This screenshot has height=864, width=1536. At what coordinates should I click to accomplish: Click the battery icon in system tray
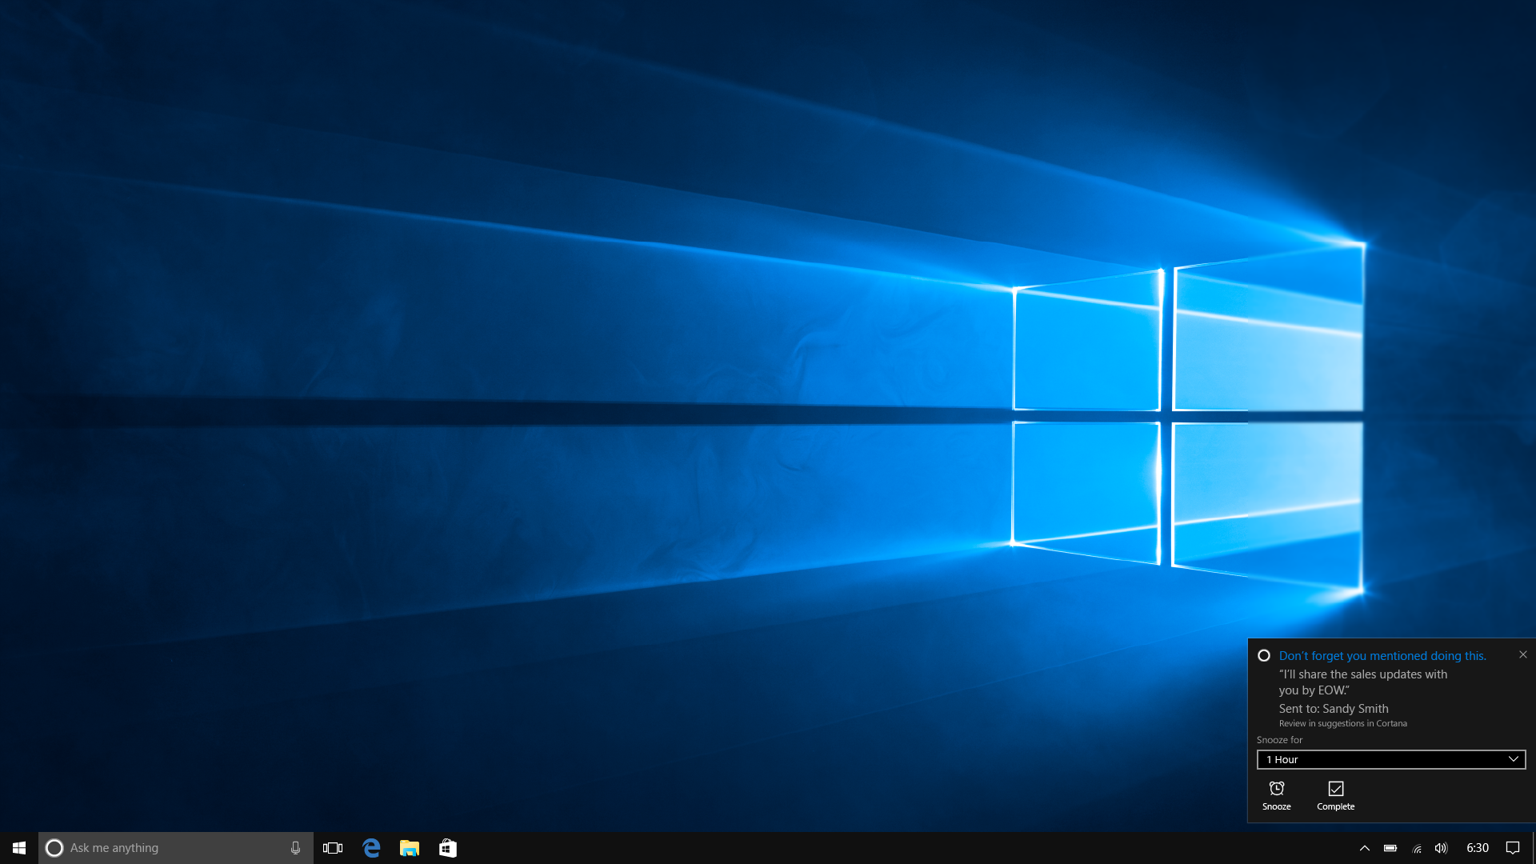1390,848
